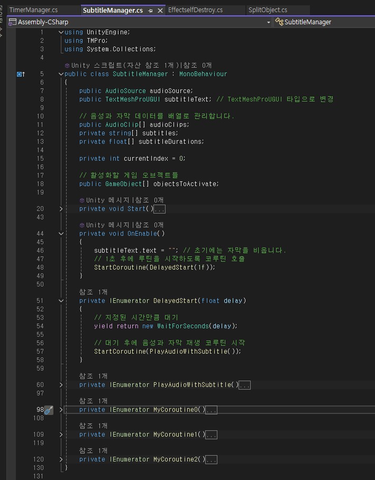Click the collapsed ... box after PlayAudioWithSubtitle()
Screen dimensions: 375x480
(x=244, y=385)
